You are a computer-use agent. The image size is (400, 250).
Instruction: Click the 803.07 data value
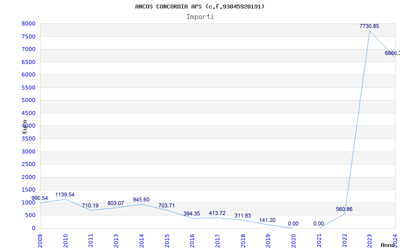(115, 203)
